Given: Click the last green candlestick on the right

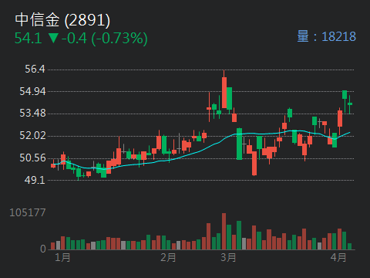Looking at the screenshot, I should pos(350,104).
